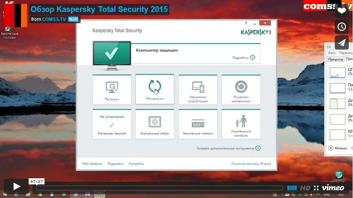This screenshot has height=198, width=353.
Task: Like the video with heart icon
Action: (342, 11)
